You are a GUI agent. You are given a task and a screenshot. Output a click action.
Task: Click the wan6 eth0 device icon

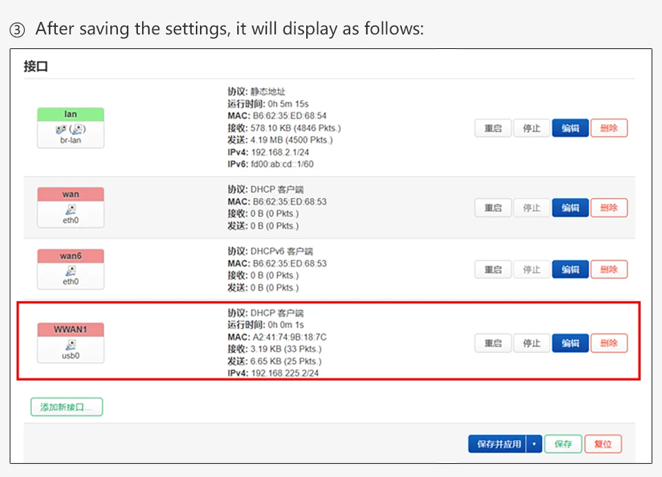pos(70,270)
